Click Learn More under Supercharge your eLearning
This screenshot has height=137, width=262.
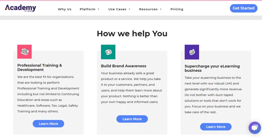point(216,127)
